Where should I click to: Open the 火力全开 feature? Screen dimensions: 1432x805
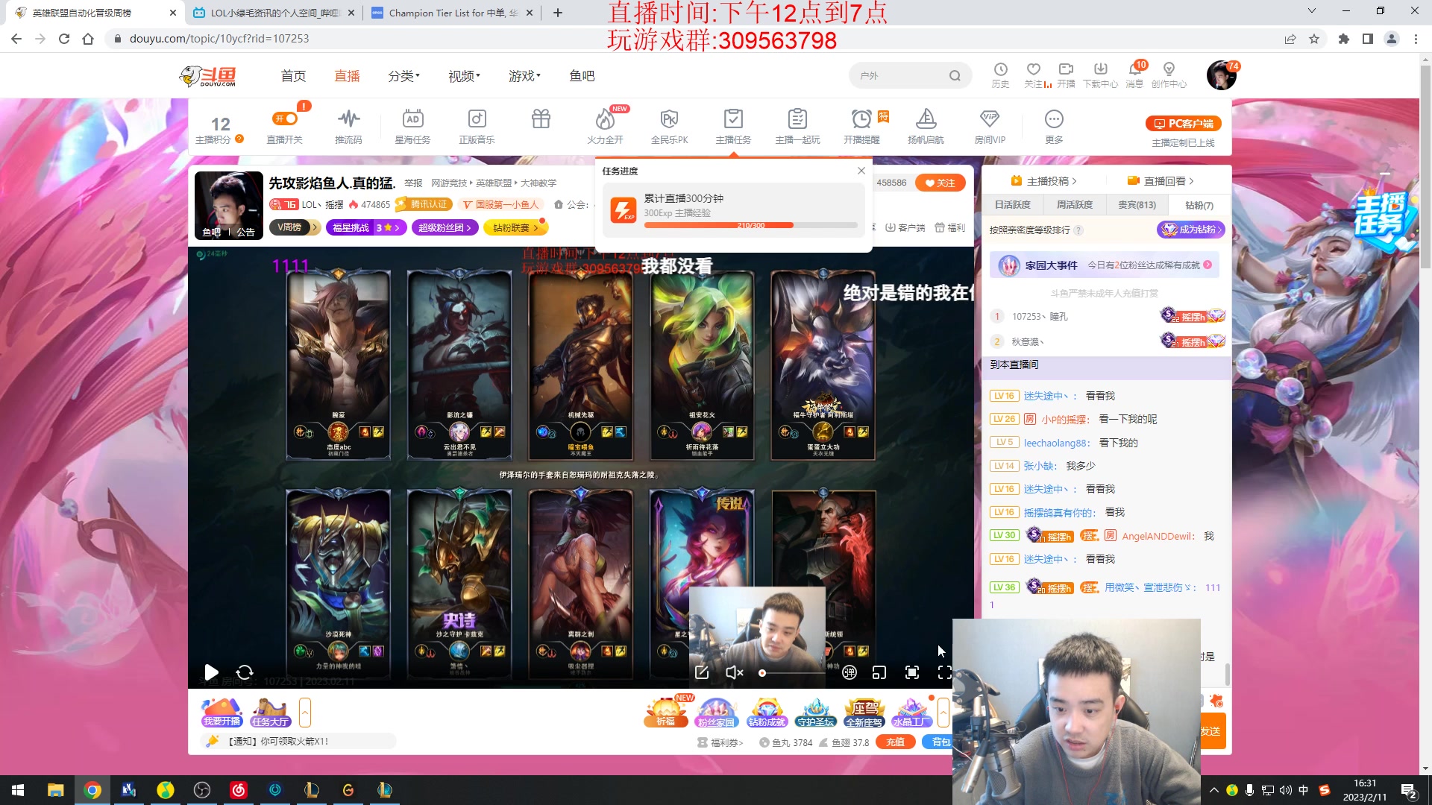click(606, 125)
